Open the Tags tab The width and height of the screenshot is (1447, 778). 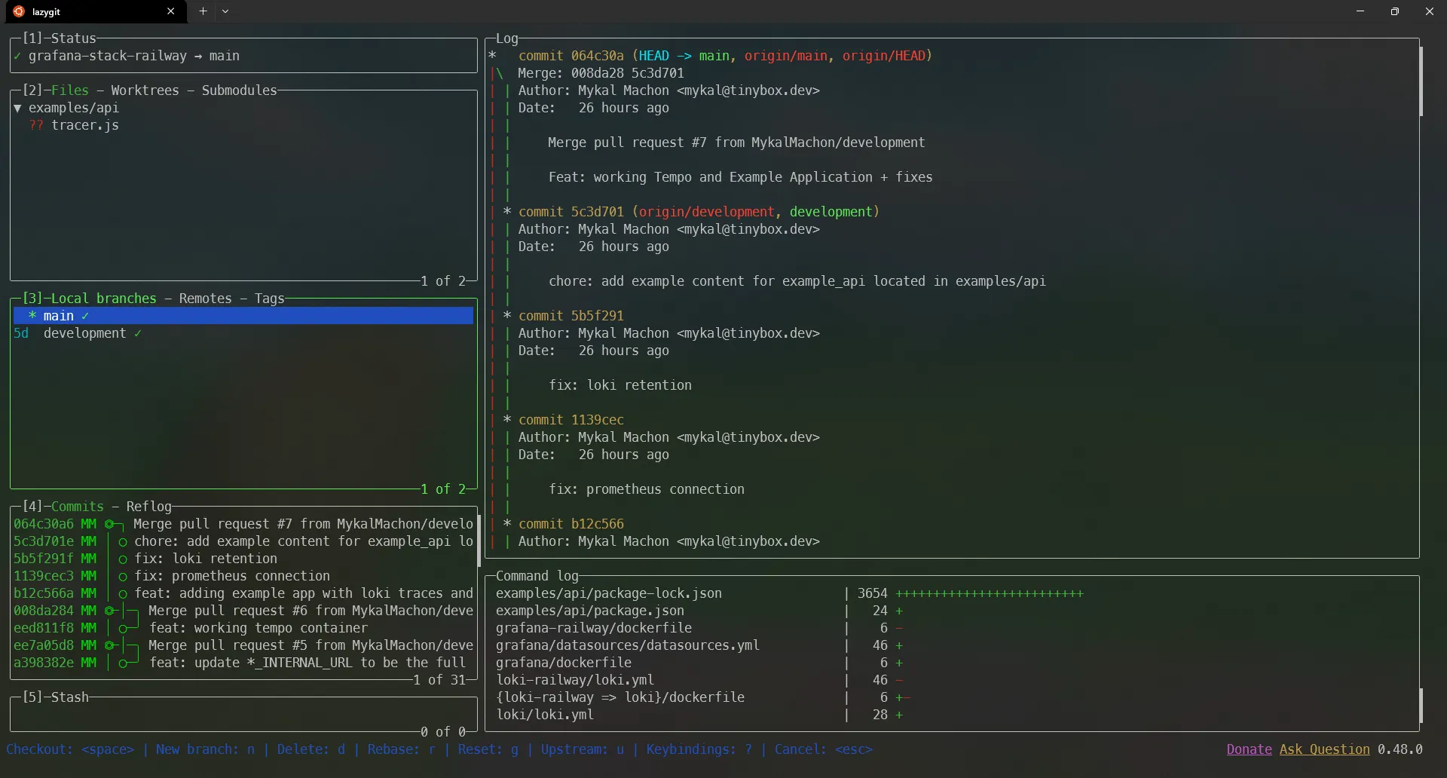pyautogui.click(x=269, y=299)
